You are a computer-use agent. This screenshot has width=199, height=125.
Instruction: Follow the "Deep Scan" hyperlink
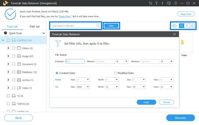tap(65, 16)
